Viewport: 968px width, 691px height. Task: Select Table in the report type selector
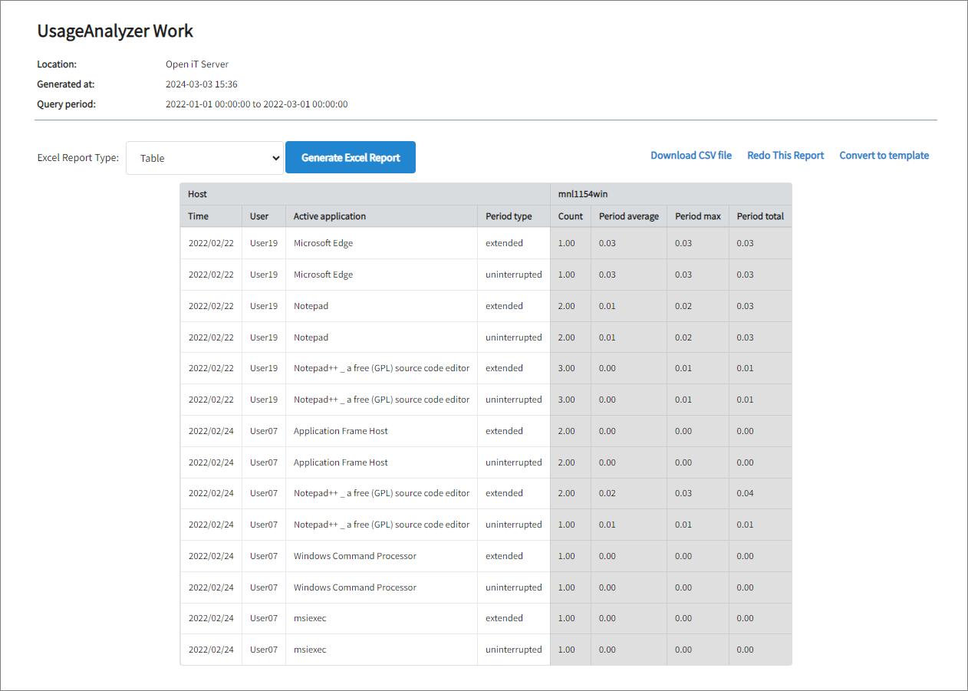pos(204,158)
